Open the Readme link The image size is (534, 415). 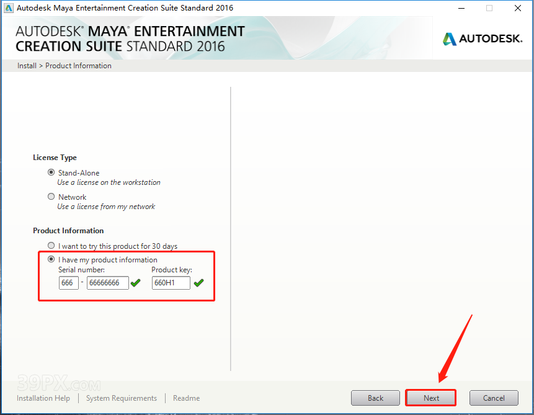[x=186, y=398]
